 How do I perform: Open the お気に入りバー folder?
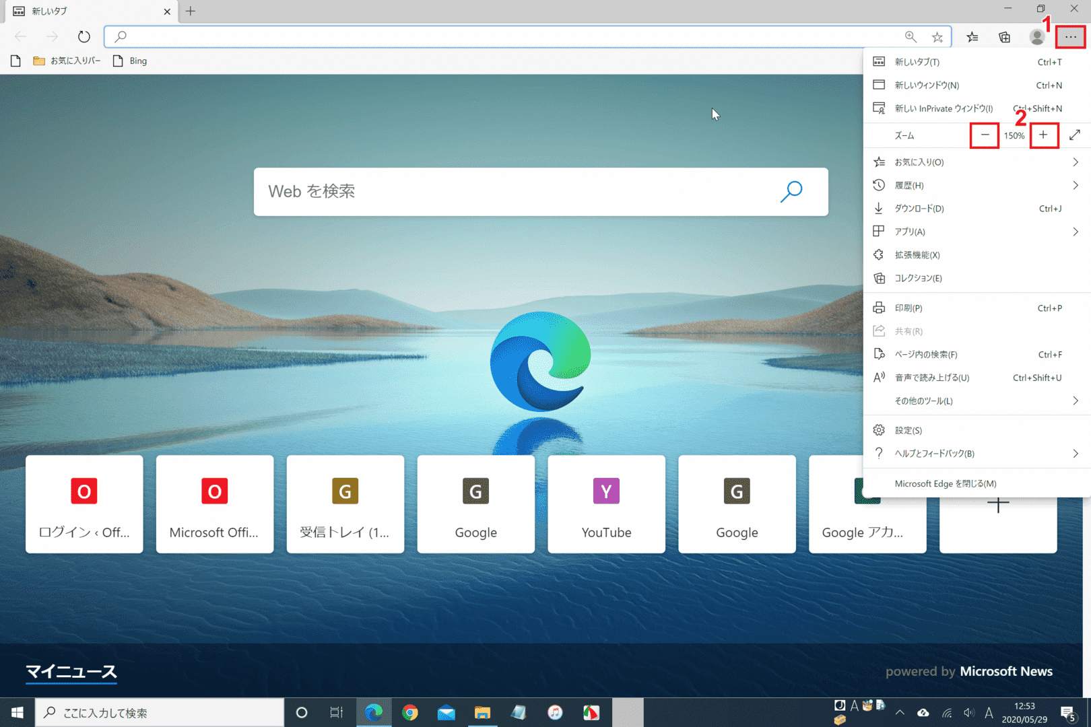point(67,61)
